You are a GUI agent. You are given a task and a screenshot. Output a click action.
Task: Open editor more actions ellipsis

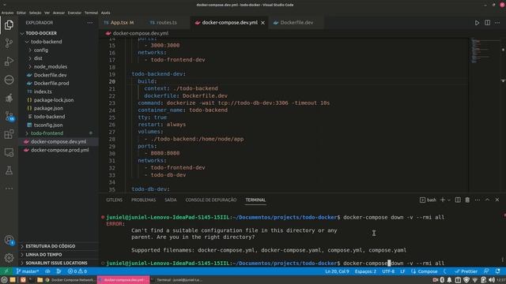pos(497,23)
